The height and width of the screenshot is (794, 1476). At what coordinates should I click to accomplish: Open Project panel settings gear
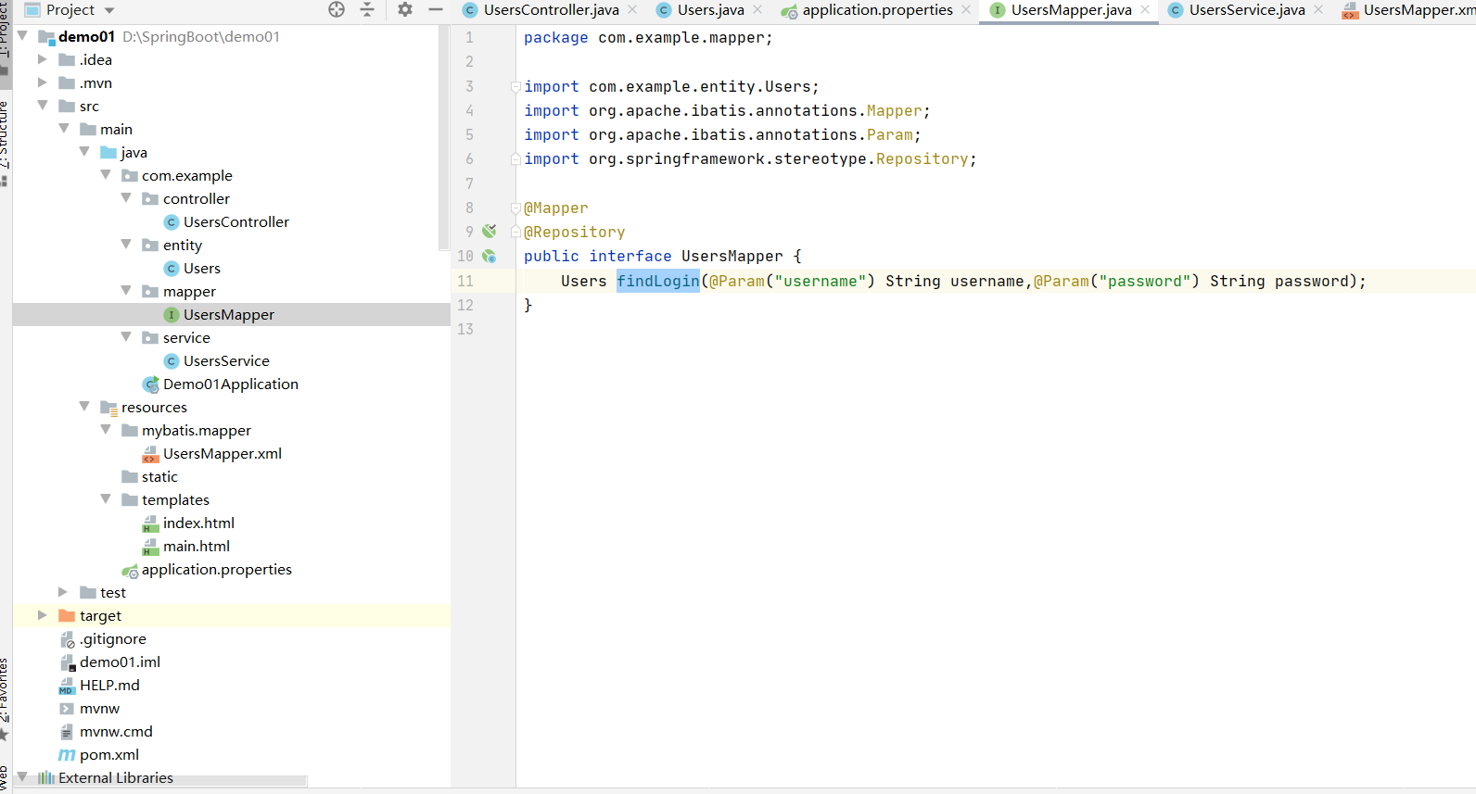(x=405, y=9)
